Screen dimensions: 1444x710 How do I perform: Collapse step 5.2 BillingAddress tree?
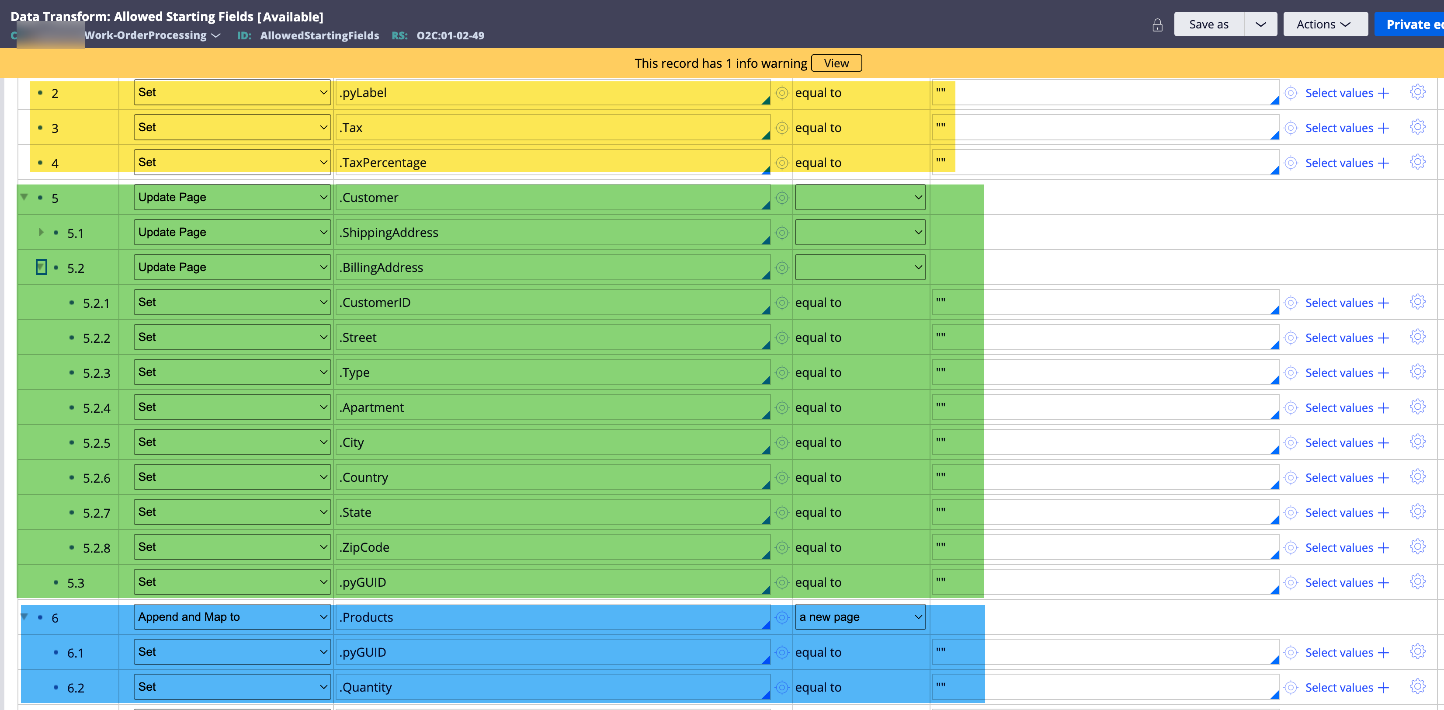pyautogui.click(x=41, y=267)
